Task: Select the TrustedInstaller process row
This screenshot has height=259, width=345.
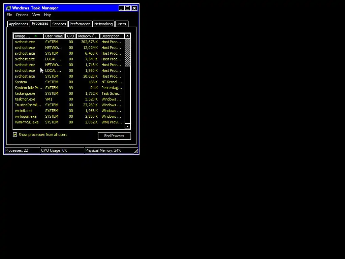Action: click(69, 105)
